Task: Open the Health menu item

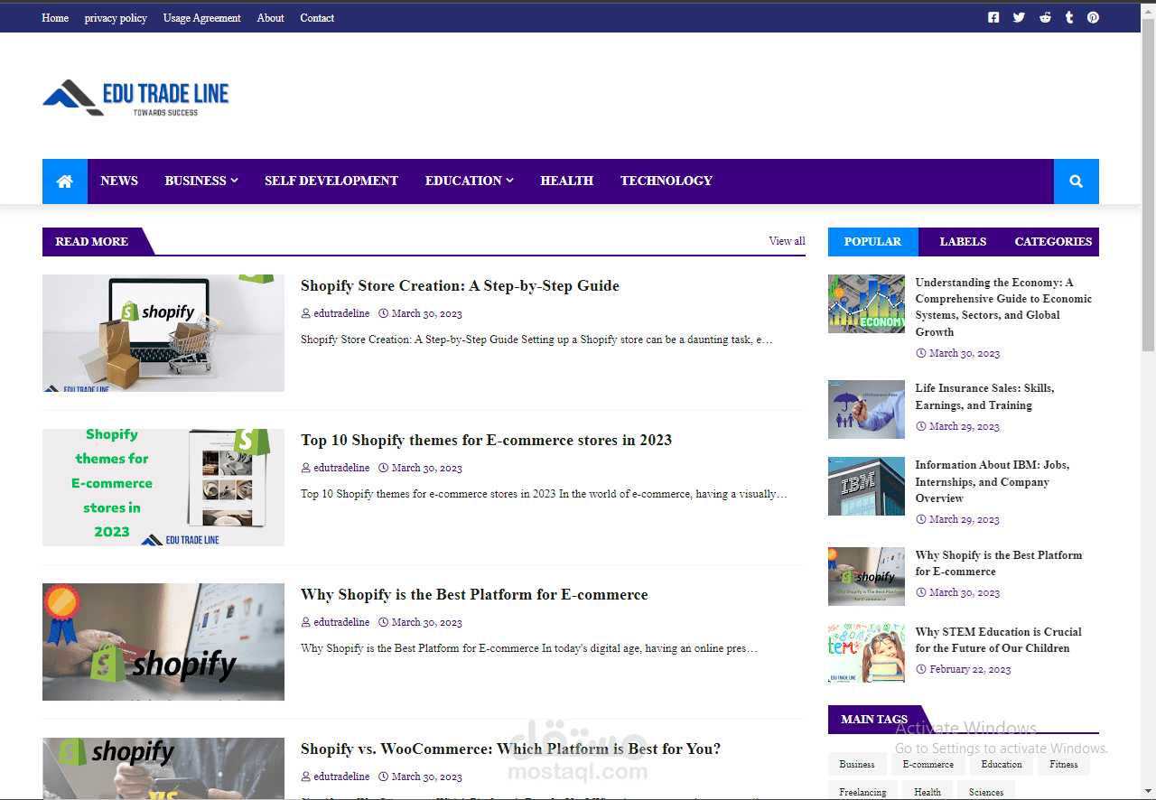Action: (x=566, y=181)
